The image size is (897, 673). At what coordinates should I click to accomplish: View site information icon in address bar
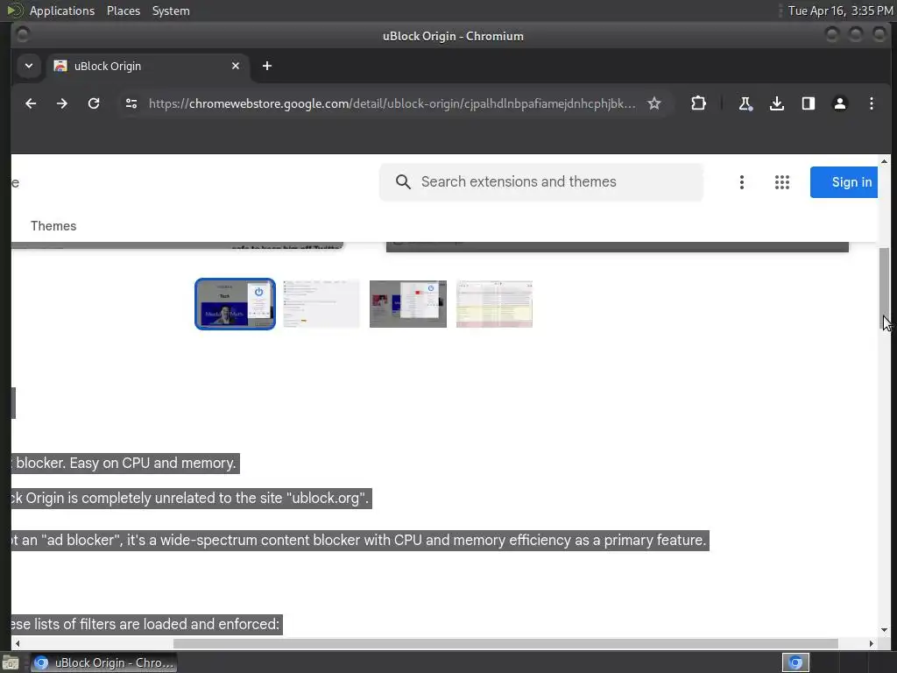131,103
